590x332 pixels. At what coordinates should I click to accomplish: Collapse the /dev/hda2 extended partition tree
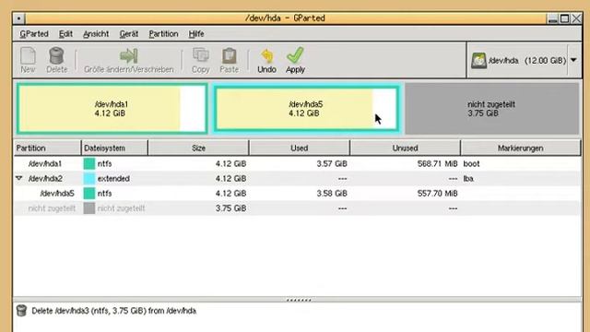[x=19, y=178]
